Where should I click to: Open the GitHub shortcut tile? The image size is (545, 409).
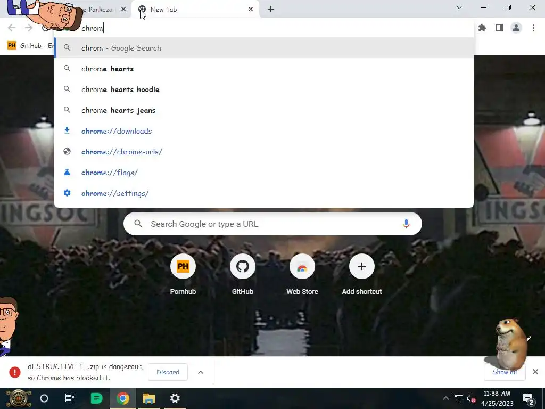243,275
